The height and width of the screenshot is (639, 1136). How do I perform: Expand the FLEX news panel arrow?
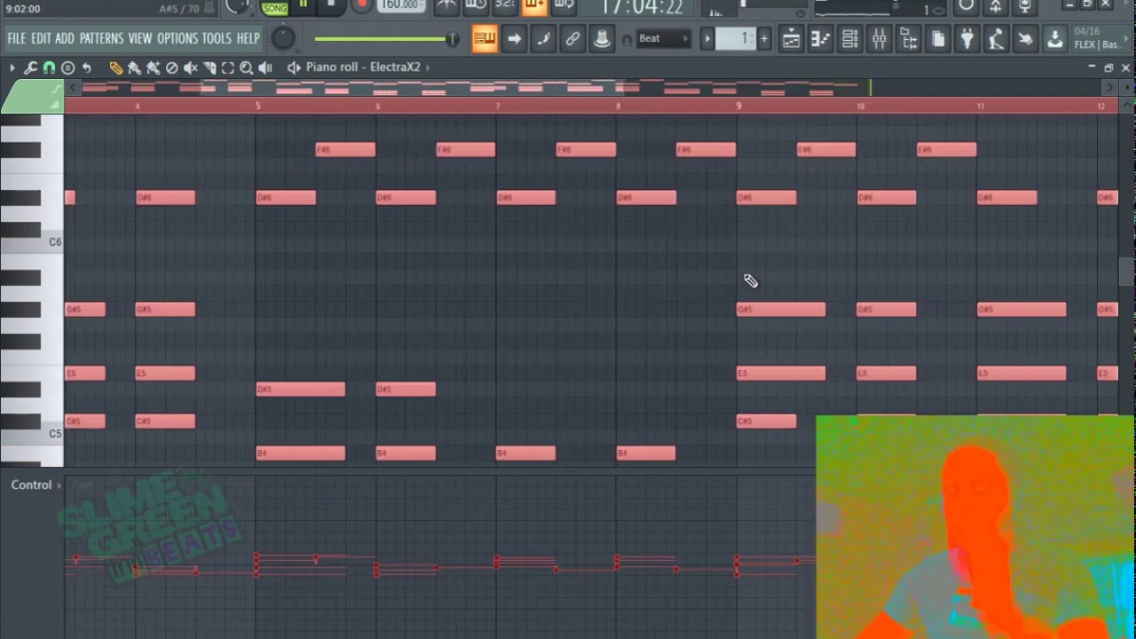pos(1128,39)
